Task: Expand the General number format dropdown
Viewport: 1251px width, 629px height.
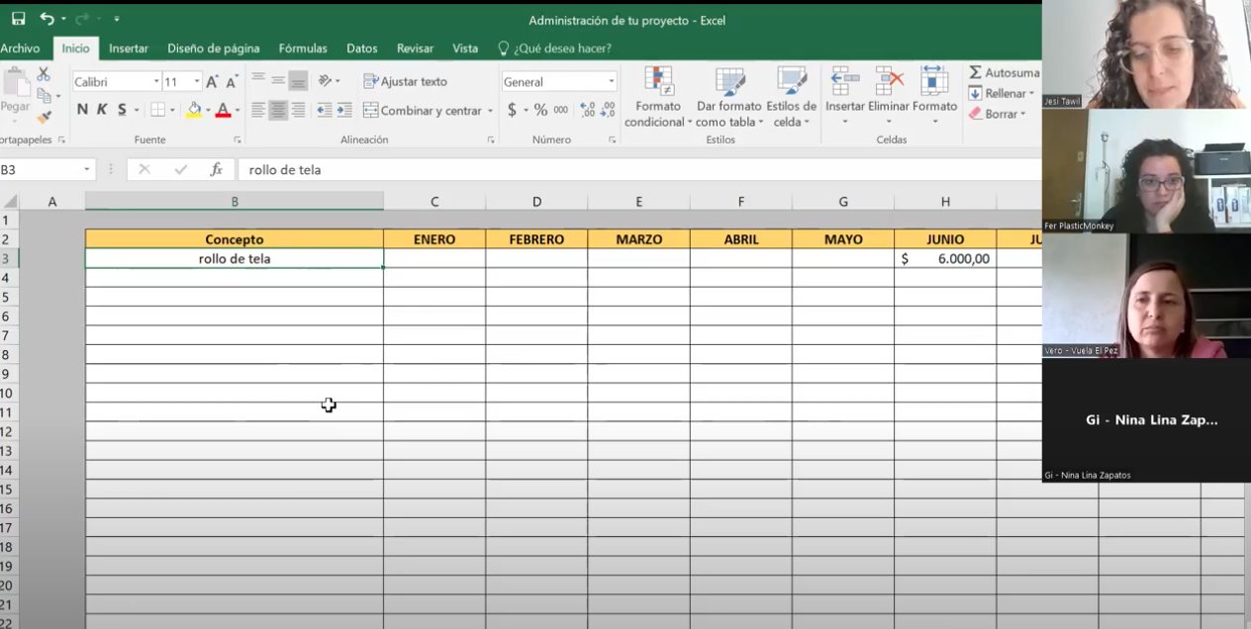Action: (x=612, y=82)
